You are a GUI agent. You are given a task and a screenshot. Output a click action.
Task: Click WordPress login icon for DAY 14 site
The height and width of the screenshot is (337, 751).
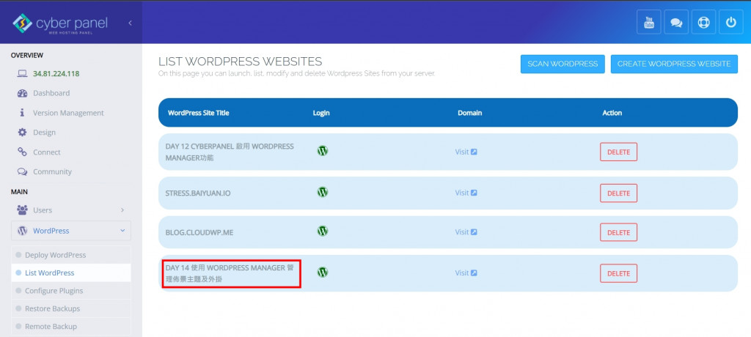tap(323, 273)
